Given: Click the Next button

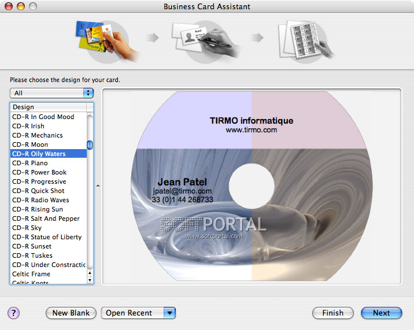Looking at the screenshot, I should [381, 313].
